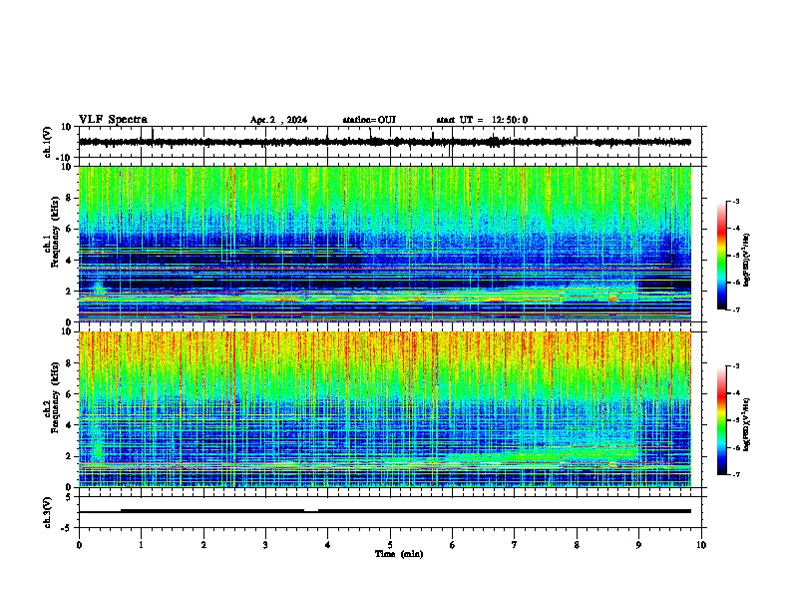
Task: Click the 'station=OUI' label
Action: click(x=369, y=120)
